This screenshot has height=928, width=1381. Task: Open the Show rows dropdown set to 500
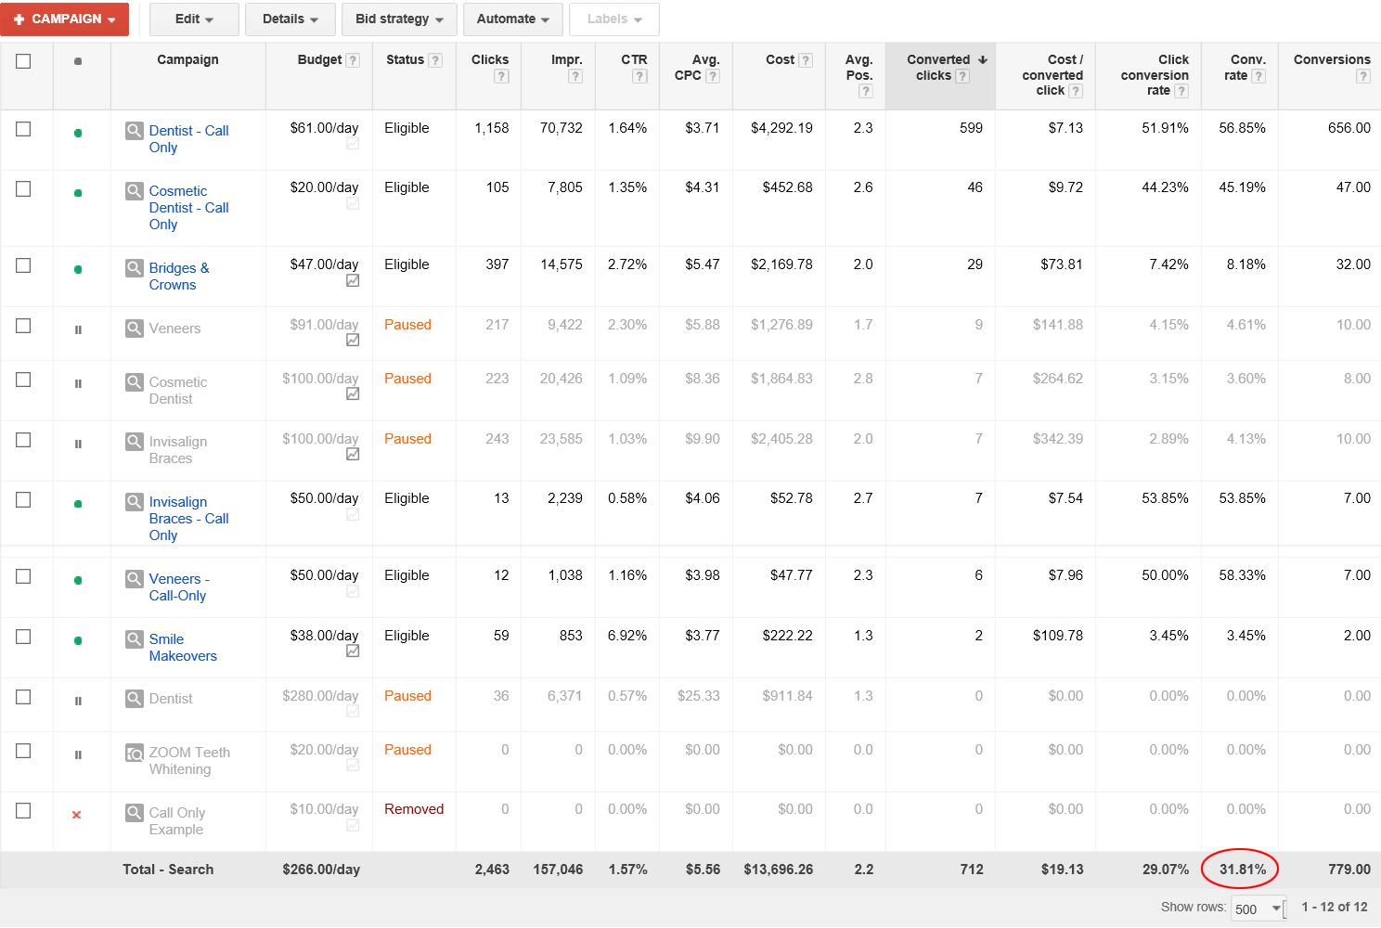[x=1258, y=909]
